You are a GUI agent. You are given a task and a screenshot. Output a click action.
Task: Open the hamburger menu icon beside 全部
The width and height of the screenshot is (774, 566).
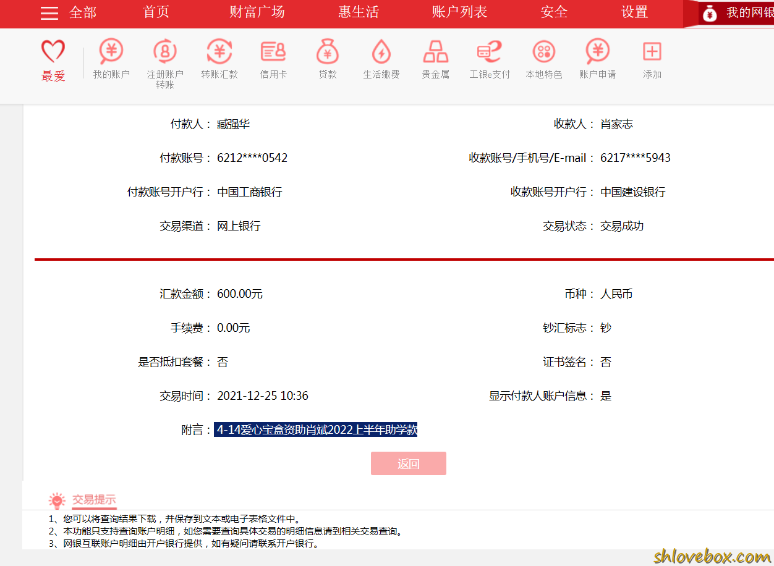pyautogui.click(x=49, y=13)
